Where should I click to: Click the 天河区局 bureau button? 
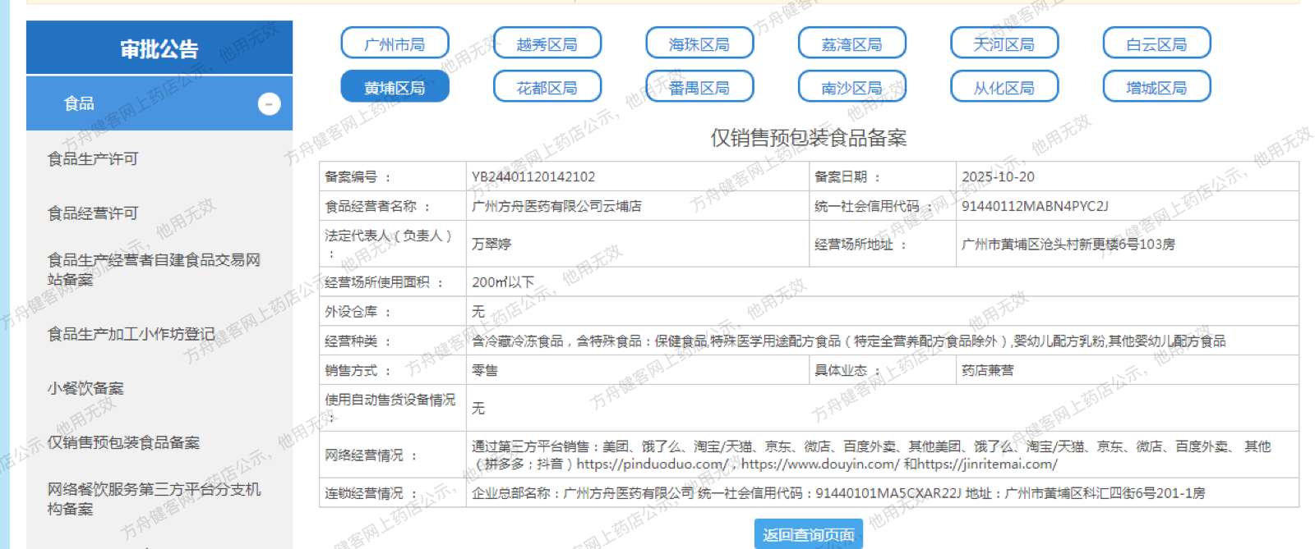pyautogui.click(x=1004, y=43)
